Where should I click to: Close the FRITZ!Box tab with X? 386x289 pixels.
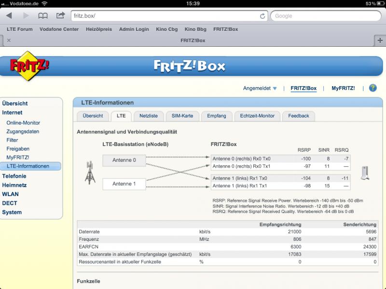tap(9, 40)
